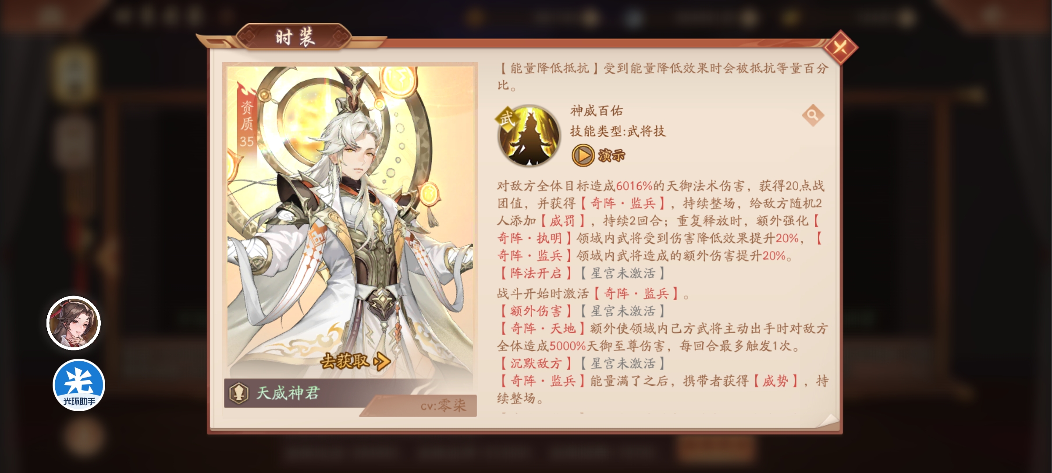Screen dimensions: 1052x473
Task: Open the magnifier icon beside 神威百佑 skill
Action: (x=813, y=115)
